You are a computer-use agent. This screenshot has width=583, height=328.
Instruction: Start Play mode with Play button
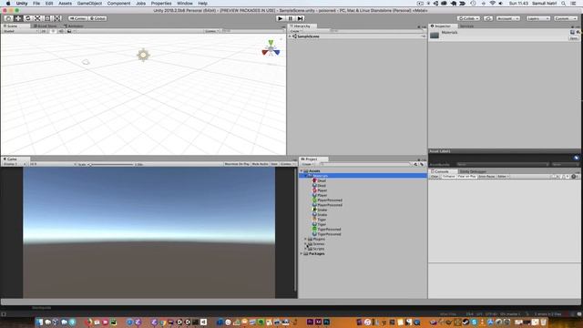point(281,18)
